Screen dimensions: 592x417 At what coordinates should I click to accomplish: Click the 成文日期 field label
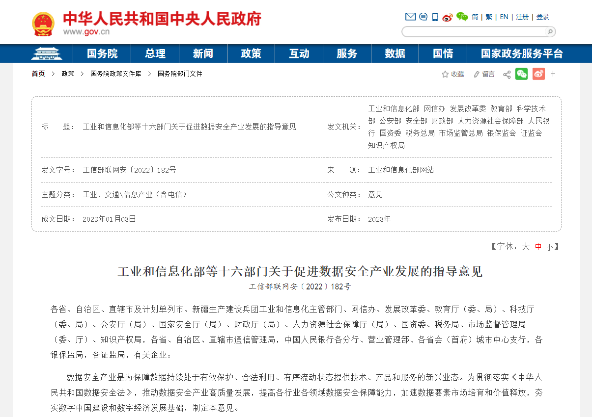click(58, 219)
